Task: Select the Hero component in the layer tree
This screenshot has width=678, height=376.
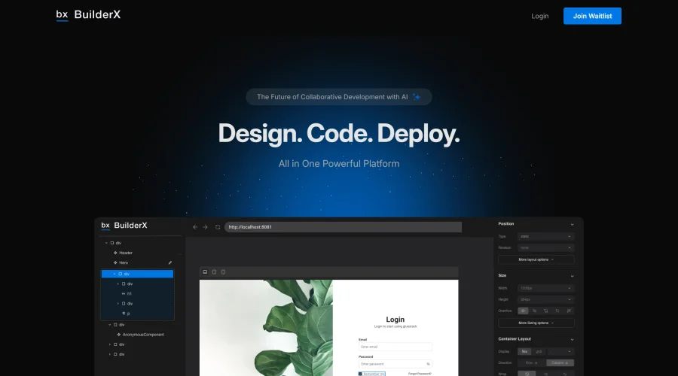Action: [124, 263]
